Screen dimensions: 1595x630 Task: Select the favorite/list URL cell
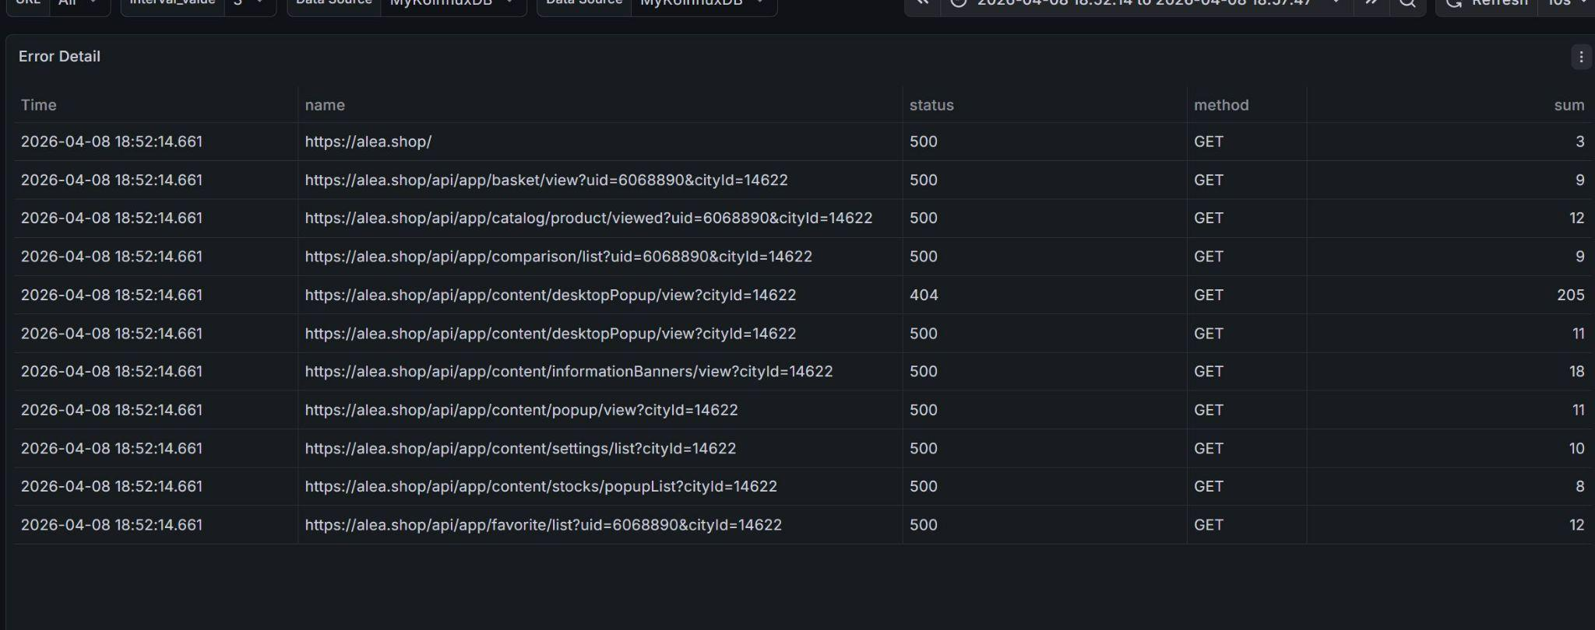tap(544, 525)
